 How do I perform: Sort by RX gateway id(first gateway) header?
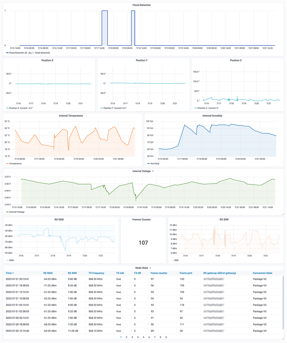point(220,273)
